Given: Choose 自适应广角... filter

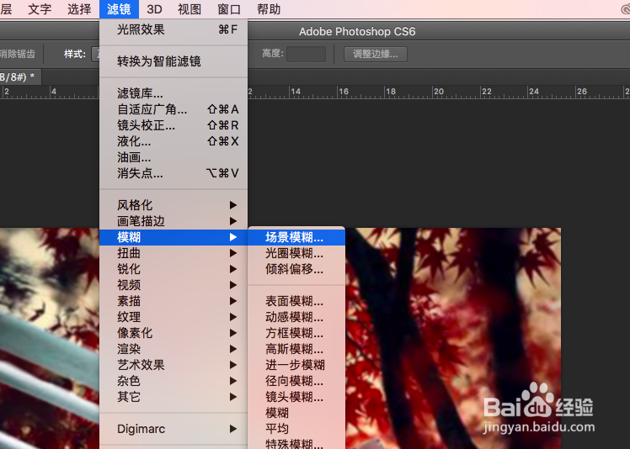Looking at the screenshot, I should pyautogui.click(x=174, y=109).
